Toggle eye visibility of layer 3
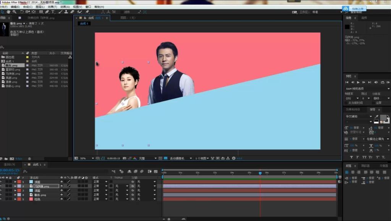391x221 pixels. (x=1, y=190)
